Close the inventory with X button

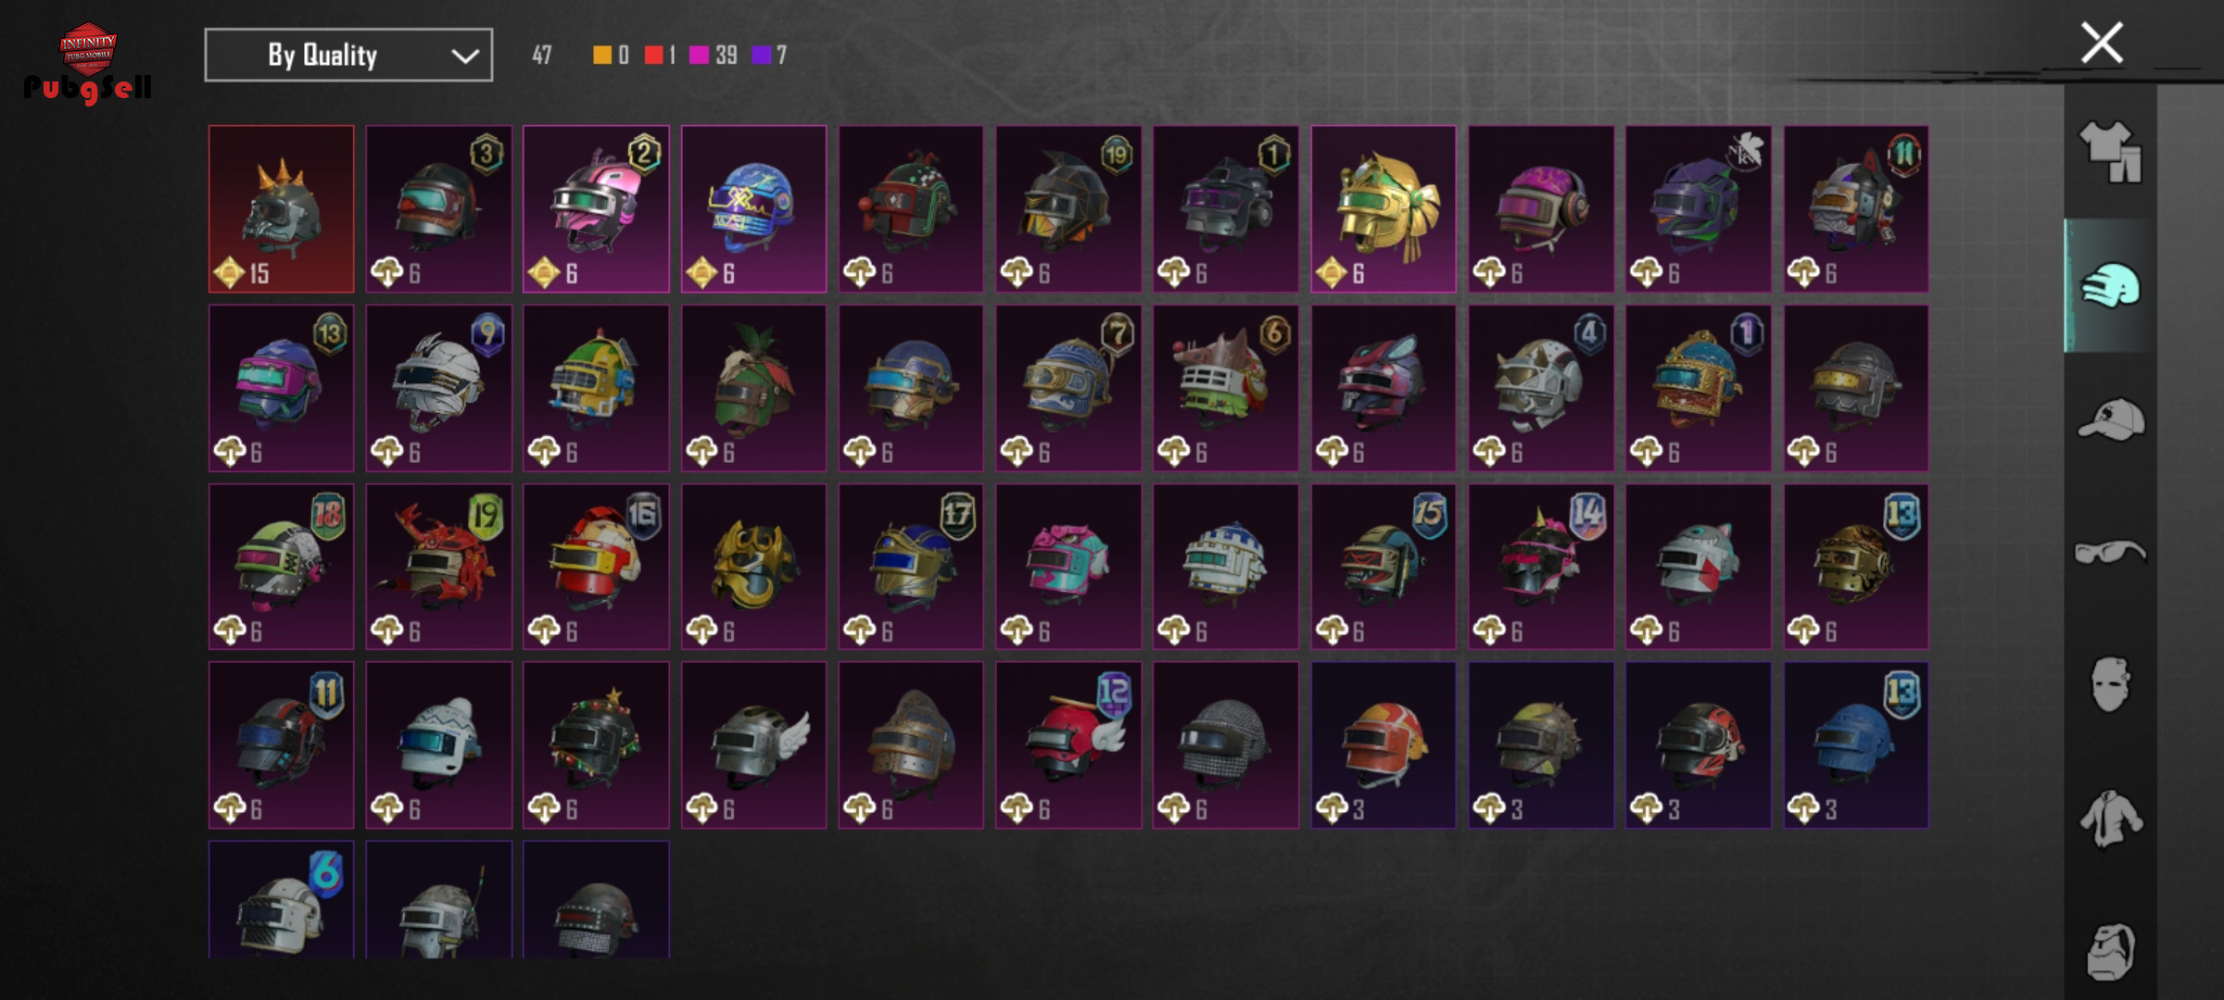(x=2102, y=44)
